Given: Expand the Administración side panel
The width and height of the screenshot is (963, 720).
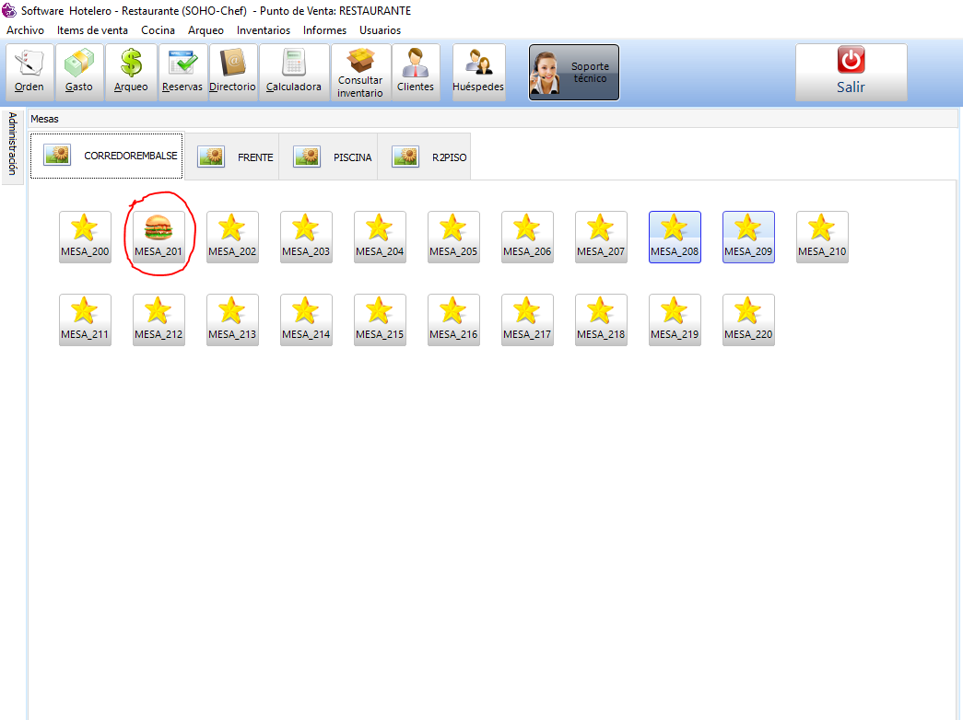Looking at the screenshot, I should coord(12,144).
